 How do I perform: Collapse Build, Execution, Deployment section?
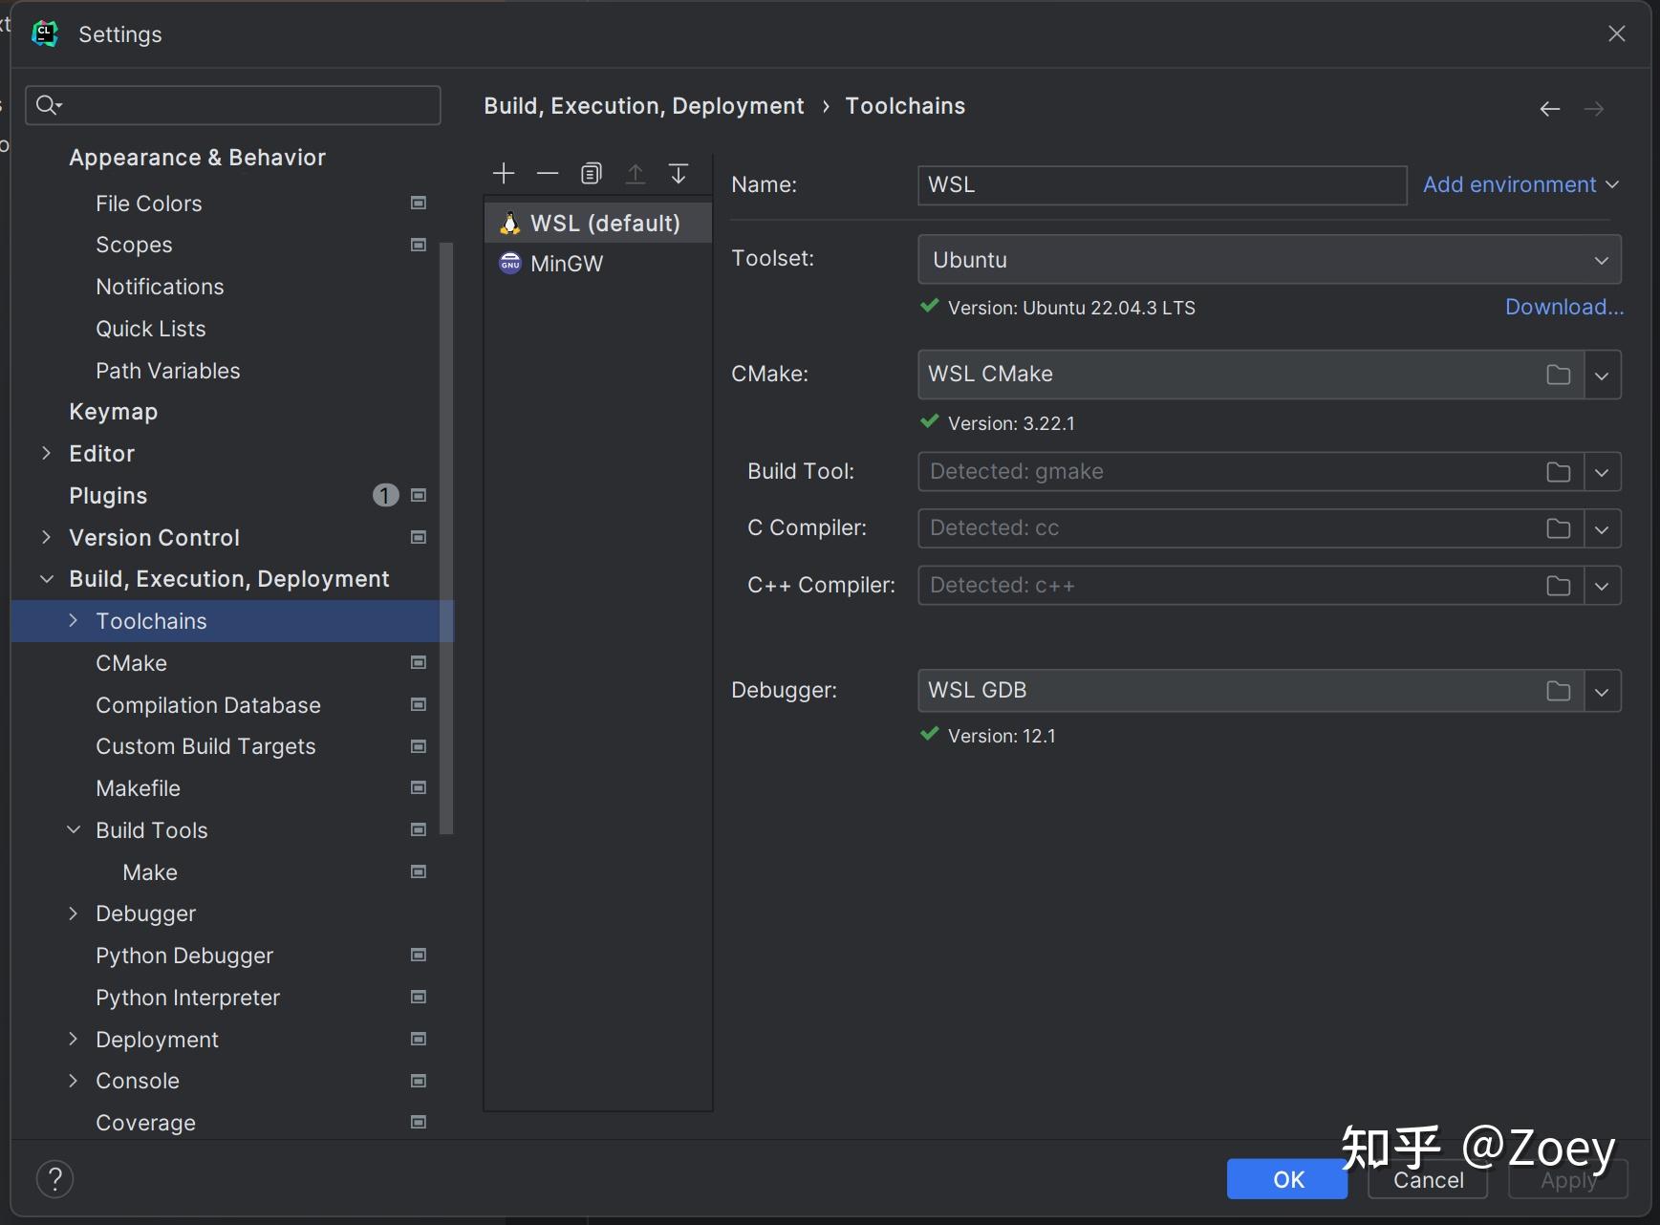point(47,579)
